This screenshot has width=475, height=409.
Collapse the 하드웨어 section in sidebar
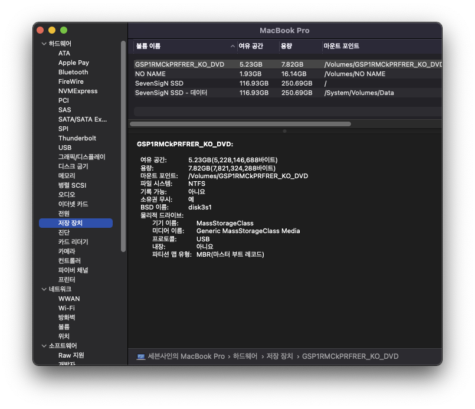44,44
